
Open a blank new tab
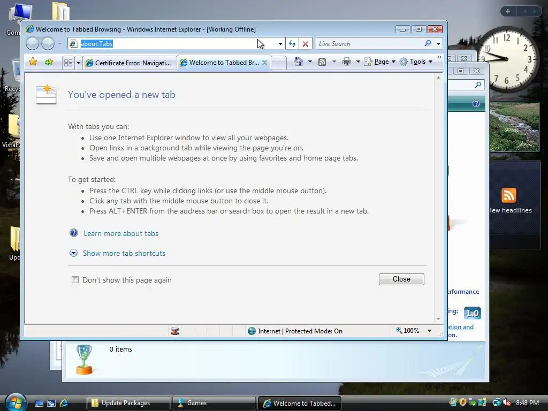pos(278,63)
